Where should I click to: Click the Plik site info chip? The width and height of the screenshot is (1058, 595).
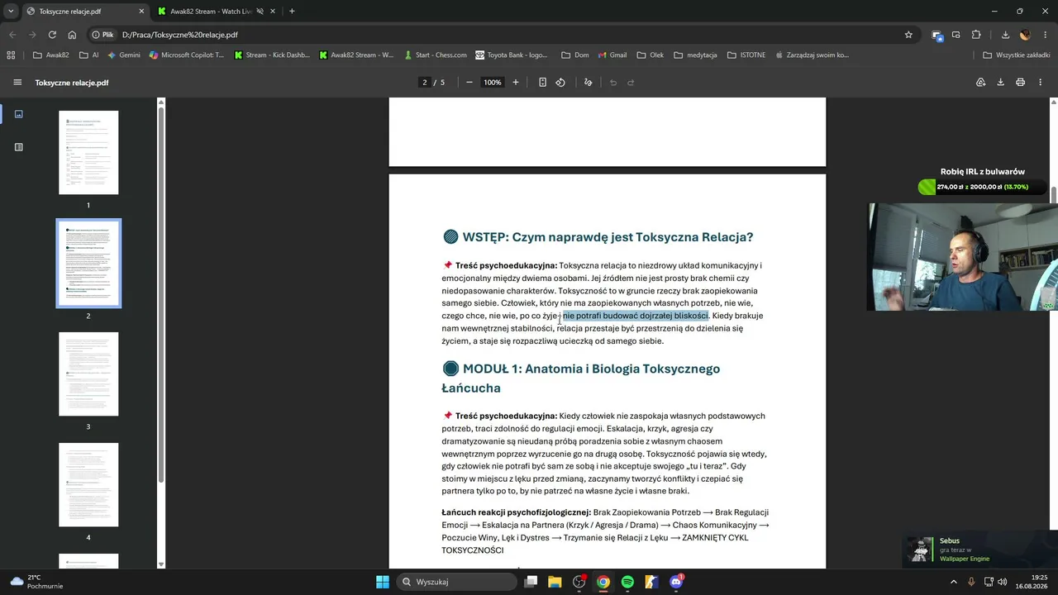[x=103, y=35]
